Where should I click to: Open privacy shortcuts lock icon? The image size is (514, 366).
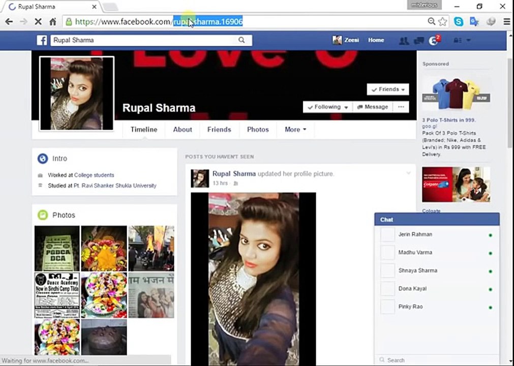click(458, 41)
